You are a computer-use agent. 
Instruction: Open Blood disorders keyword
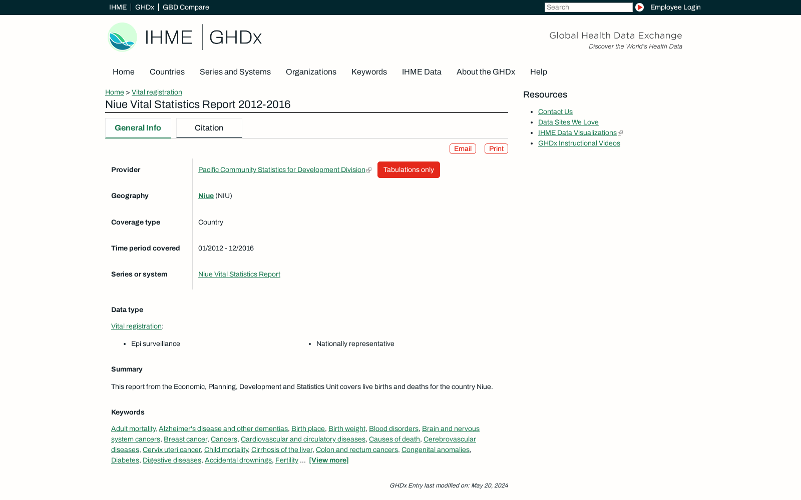coord(393,428)
